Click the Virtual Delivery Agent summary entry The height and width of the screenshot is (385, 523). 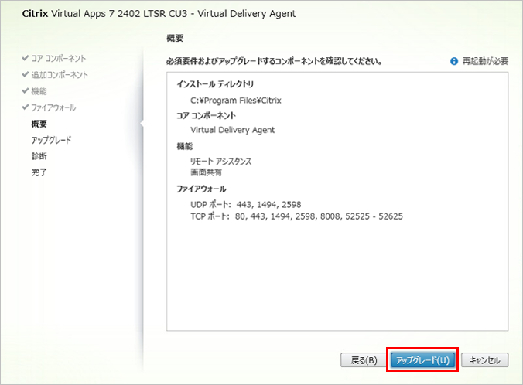click(x=232, y=130)
